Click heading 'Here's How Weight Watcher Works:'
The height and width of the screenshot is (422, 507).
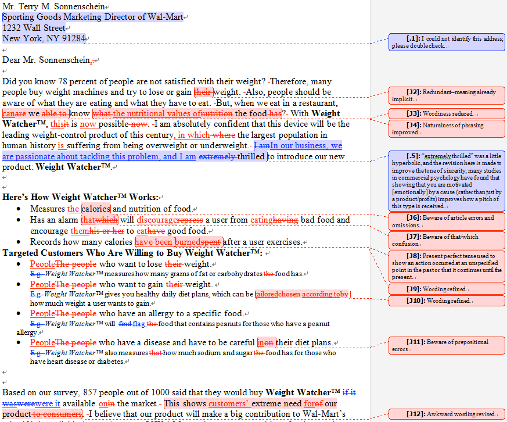tap(81, 197)
